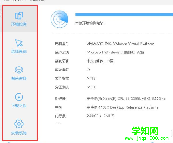Select the MBR partition value
The height and width of the screenshot is (143, 173).
click(91, 87)
